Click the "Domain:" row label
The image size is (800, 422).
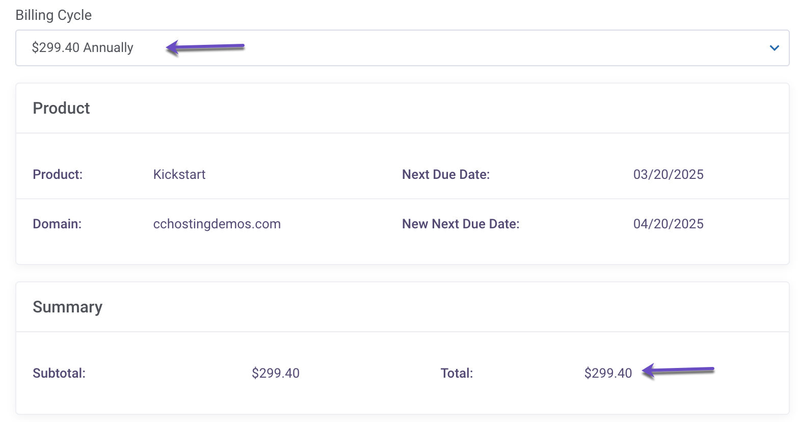tap(57, 224)
